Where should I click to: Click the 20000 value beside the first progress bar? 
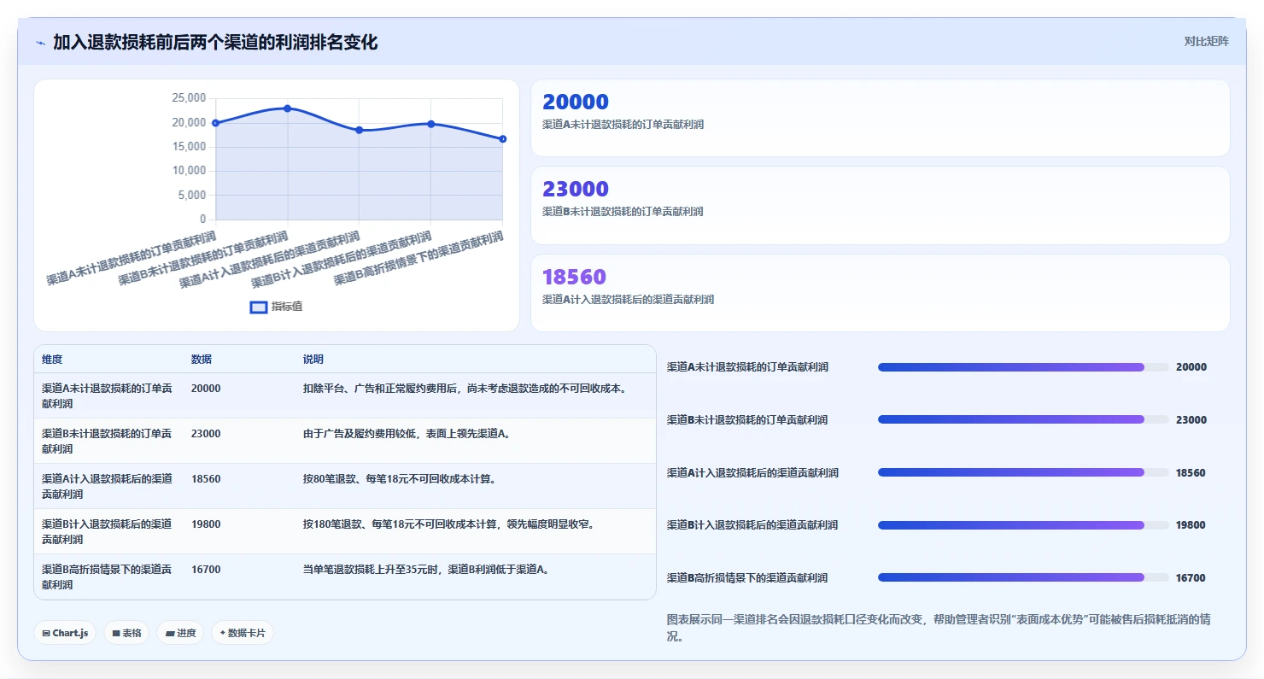pyautogui.click(x=1191, y=367)
